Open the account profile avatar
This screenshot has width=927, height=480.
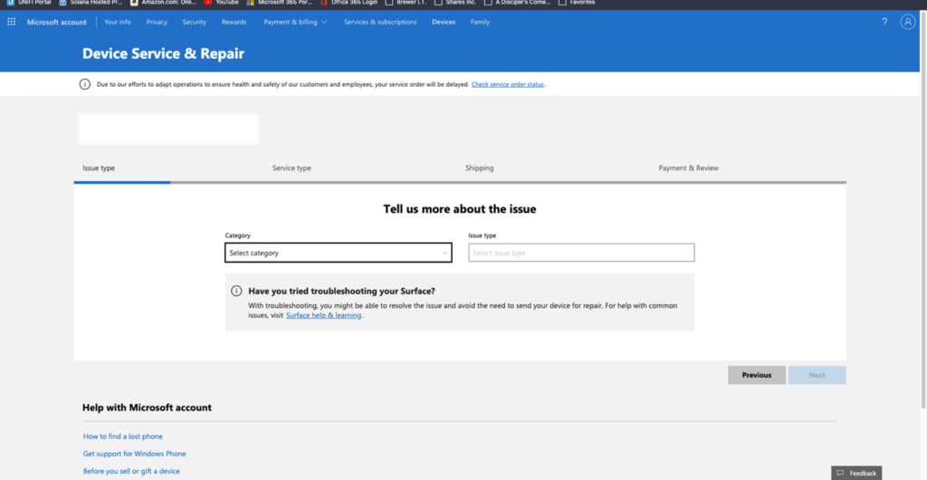click(x=907, y=22)
